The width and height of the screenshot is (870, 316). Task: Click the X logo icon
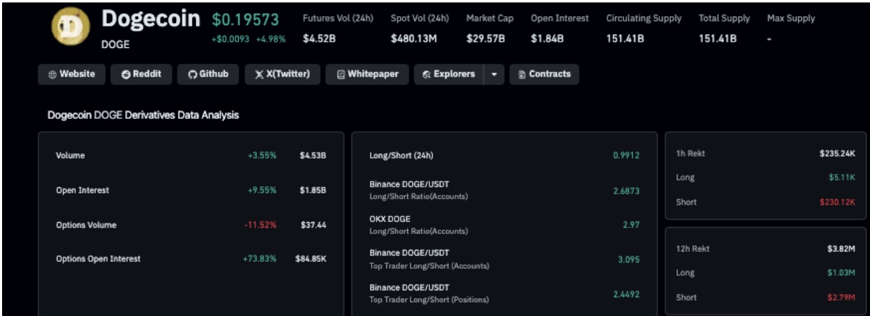(259, 74)
